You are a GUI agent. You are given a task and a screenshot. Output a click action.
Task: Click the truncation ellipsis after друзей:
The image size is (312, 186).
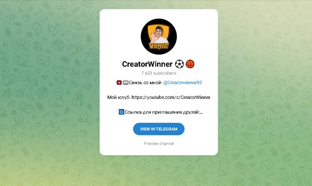click(x=201, y=113)
